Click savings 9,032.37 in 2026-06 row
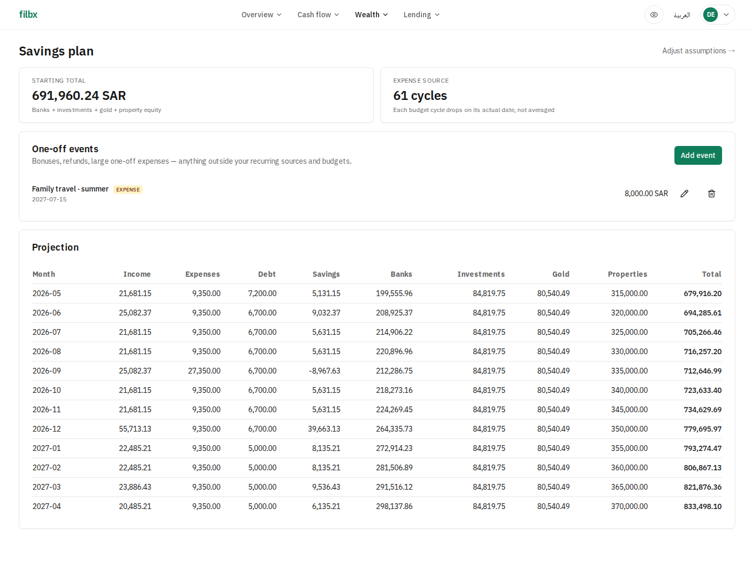The image size is (754, 565). tap(326, 313)
